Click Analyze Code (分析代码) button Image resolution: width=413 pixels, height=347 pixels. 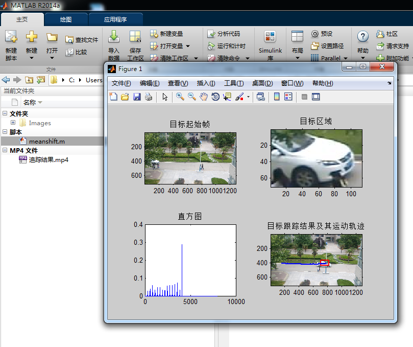(x=224, y=34)
